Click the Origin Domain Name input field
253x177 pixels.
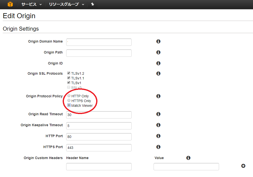point(99,42)
